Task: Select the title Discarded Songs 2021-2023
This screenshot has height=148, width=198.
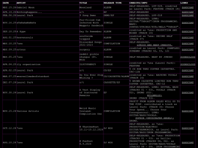Action: [x=91, y=43]
